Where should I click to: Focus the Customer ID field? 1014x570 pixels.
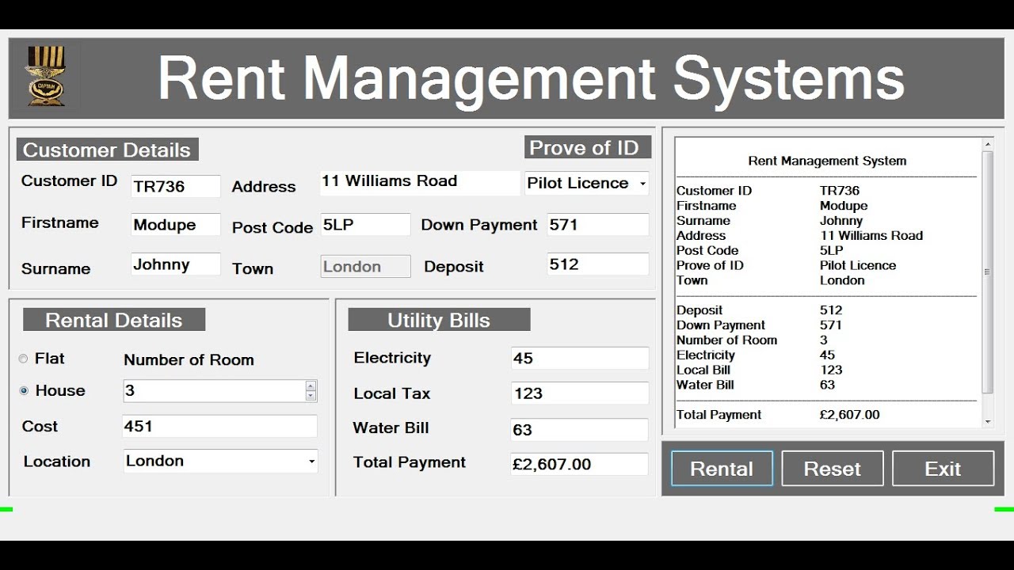coord(176,186)
